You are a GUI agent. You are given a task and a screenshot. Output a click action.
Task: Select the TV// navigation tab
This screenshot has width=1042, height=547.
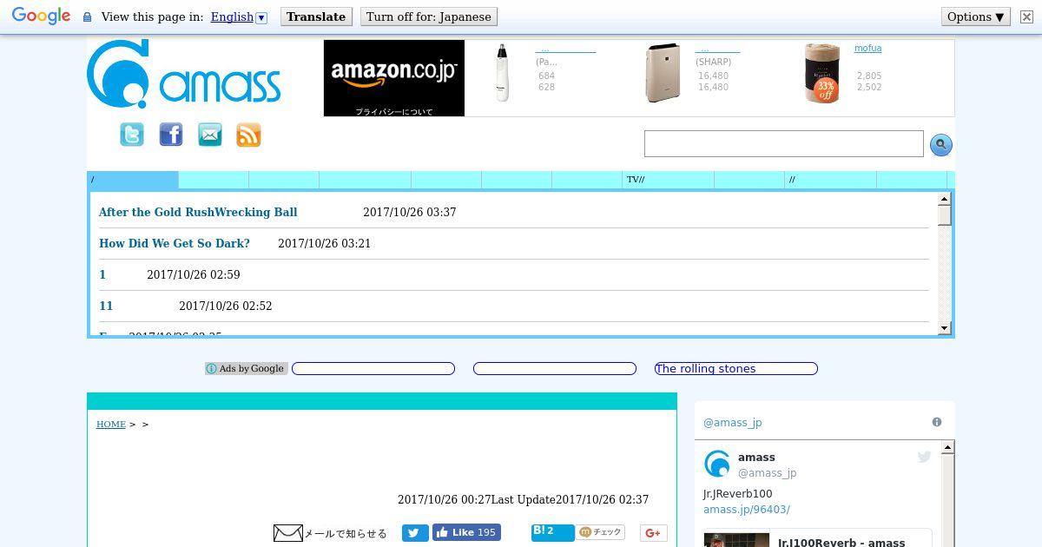(x=668, y=180)
